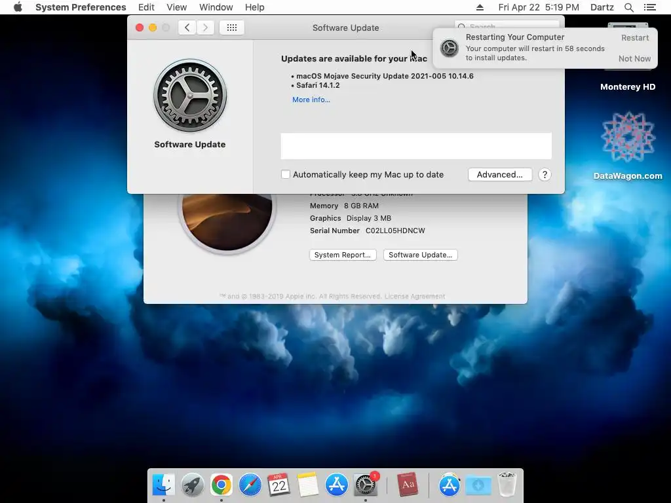Click the Restarting Your Computer notification title

coord(515,37)
